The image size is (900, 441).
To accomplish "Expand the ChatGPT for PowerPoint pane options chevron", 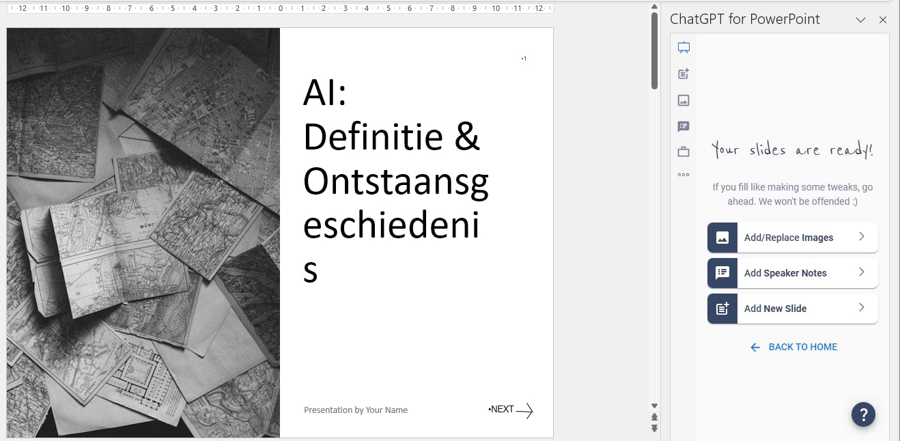I will [860, 20].
